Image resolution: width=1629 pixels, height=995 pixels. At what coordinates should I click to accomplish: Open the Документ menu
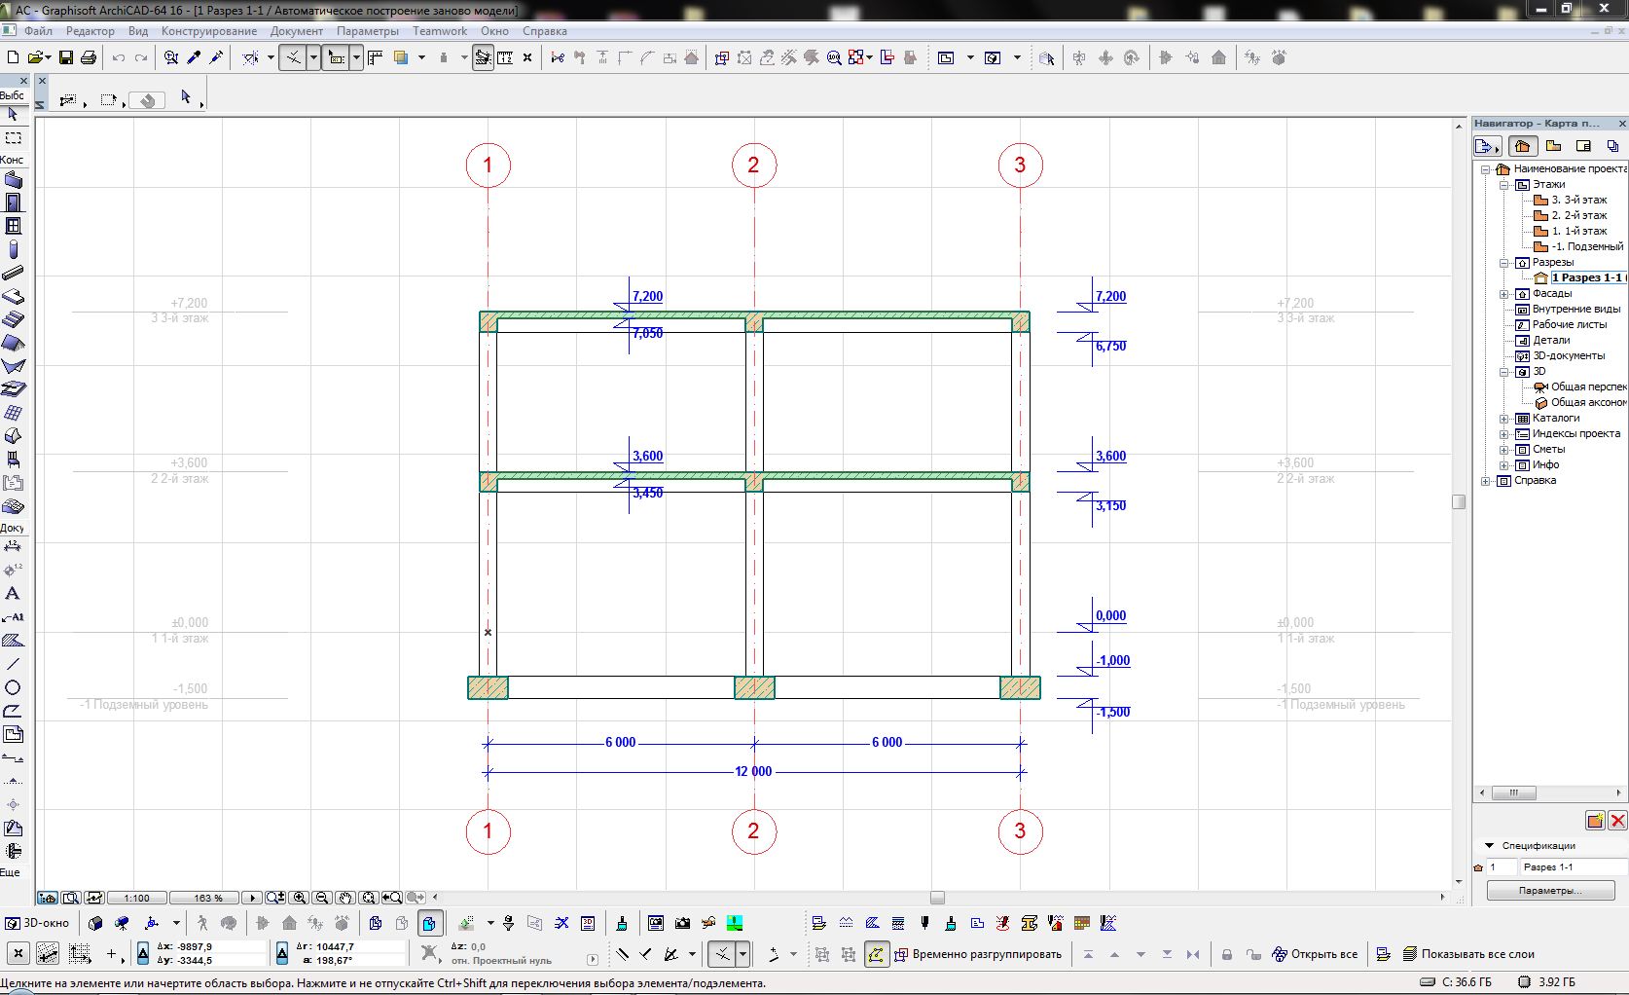[296, 31]
